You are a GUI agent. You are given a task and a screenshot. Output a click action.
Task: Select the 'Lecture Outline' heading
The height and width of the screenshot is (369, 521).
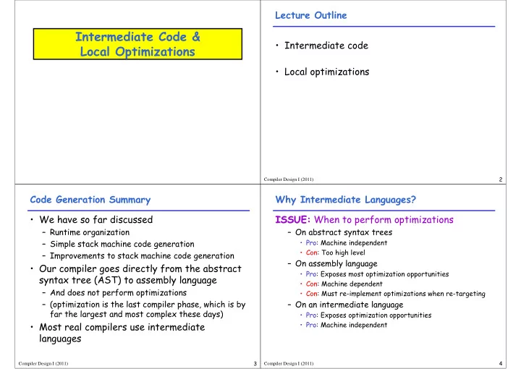(310, 15)
